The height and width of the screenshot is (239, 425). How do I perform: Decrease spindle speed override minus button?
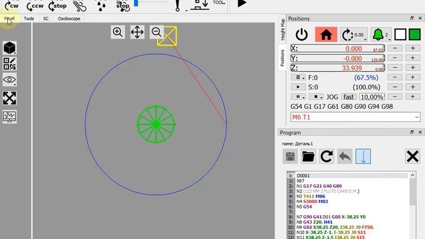395,87
